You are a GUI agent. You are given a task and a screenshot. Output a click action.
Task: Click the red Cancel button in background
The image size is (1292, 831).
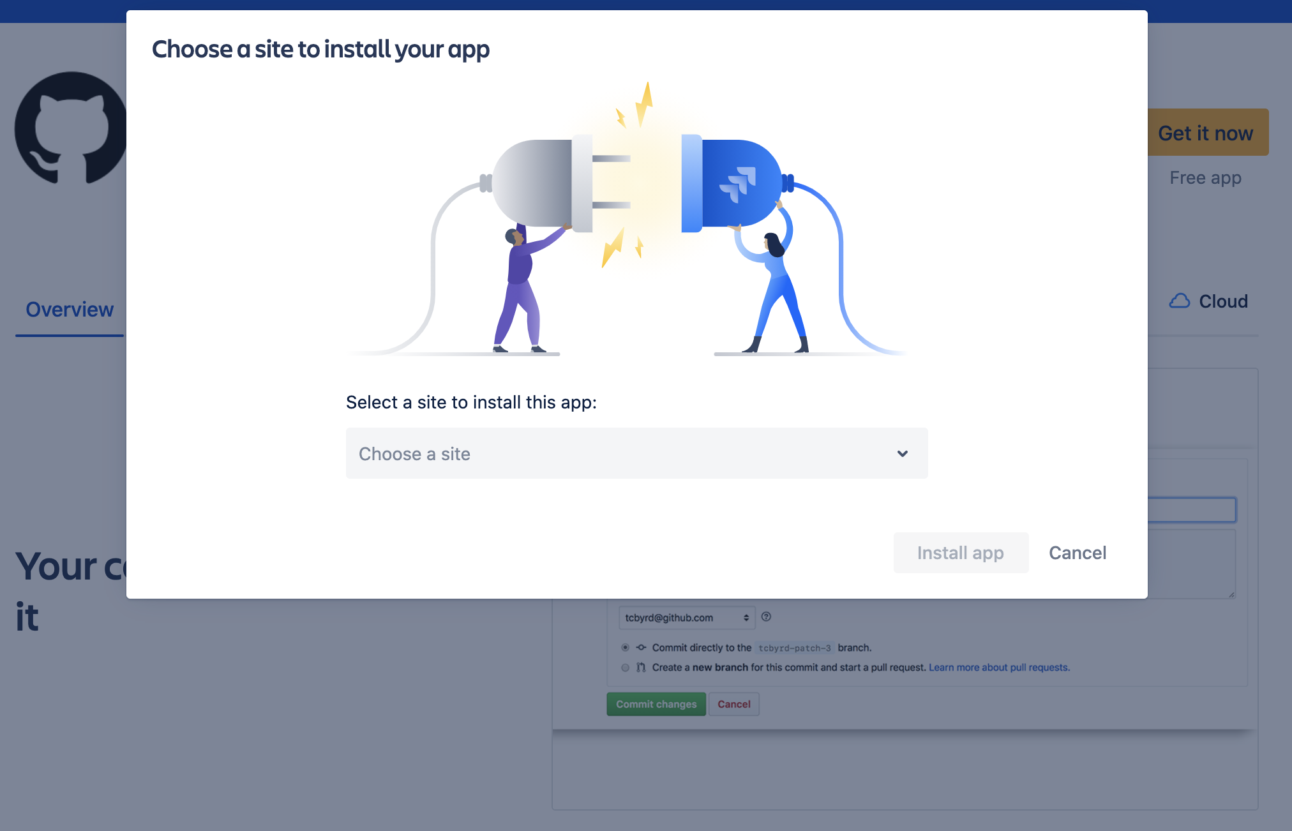(x=734, y=704)
